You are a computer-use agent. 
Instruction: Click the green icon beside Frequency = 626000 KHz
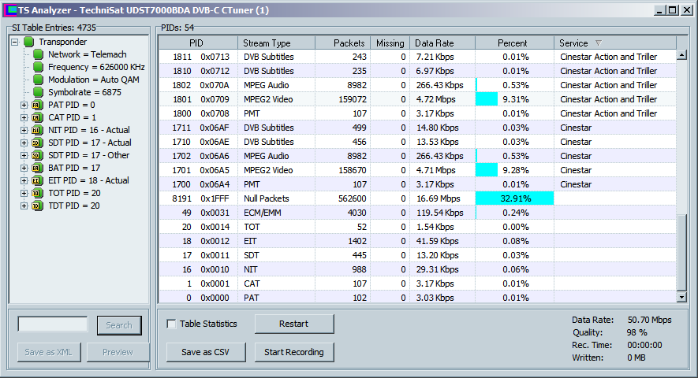[39, 67]
